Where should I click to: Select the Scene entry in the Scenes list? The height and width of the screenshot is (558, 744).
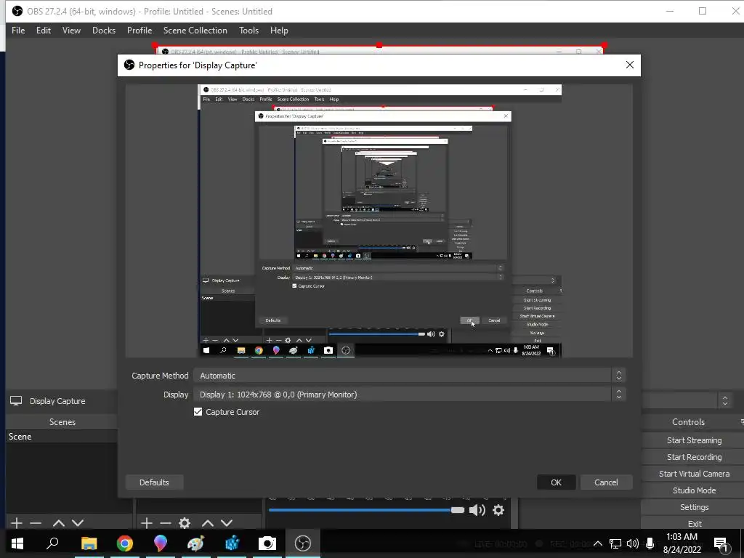pyautogui.click(x=61, y=437)
